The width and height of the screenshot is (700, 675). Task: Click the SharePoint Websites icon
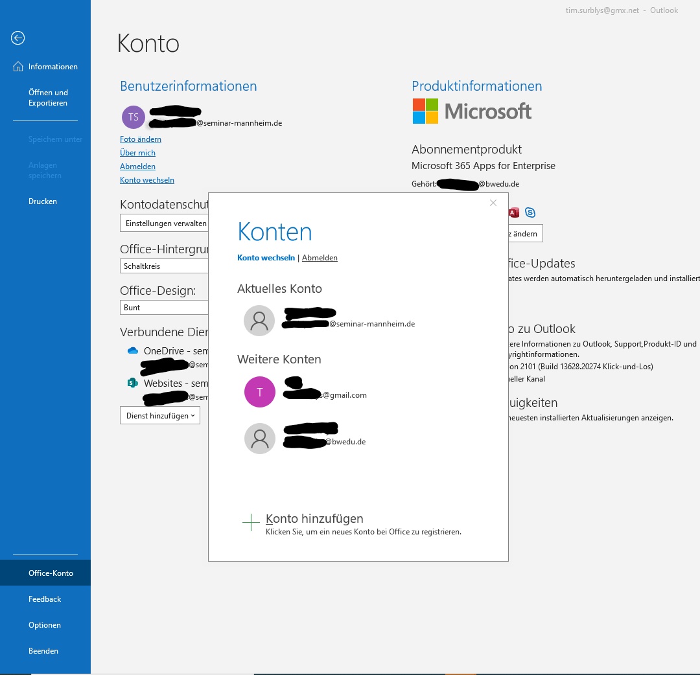pos(133,383)
